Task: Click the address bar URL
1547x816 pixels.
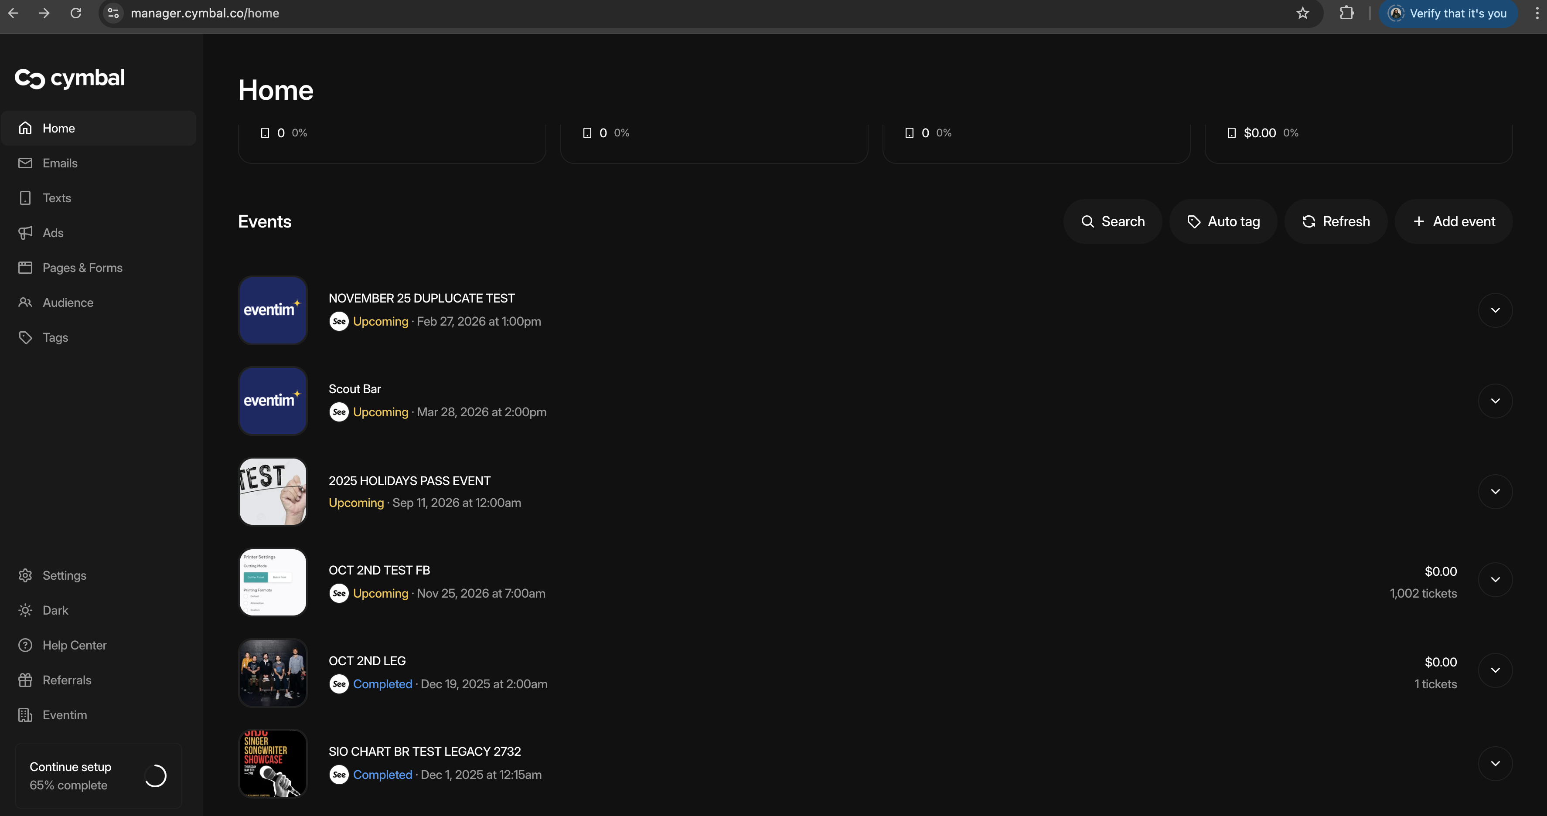Action: point(205,13)
